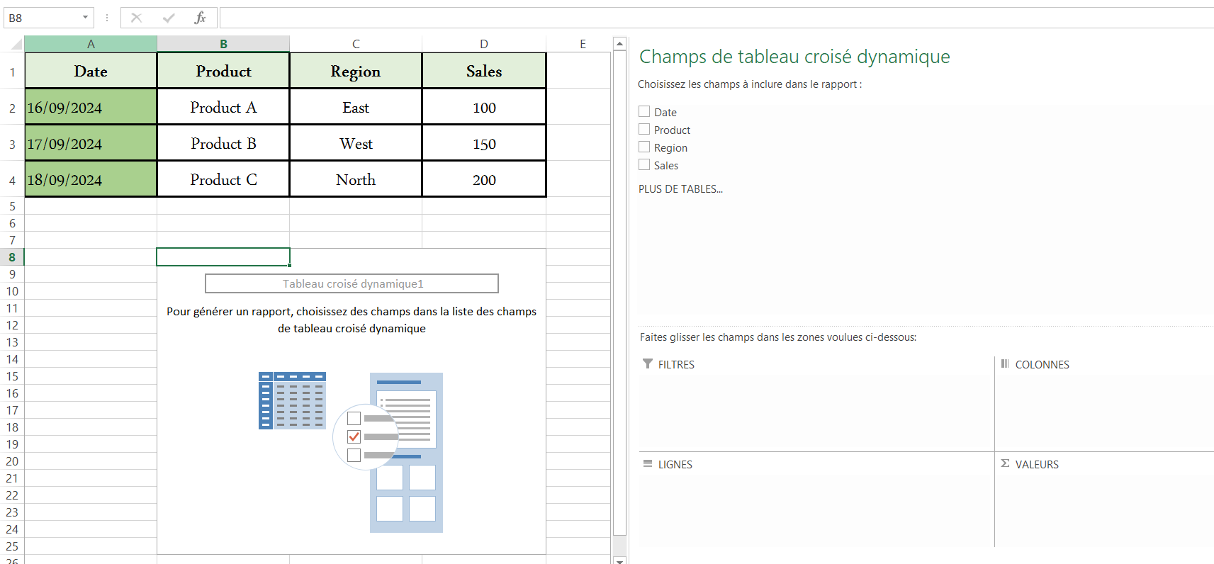Click the Select All corner triangle
The width and height of the screenshot is (1214, 564).
[x=16, y=44]
